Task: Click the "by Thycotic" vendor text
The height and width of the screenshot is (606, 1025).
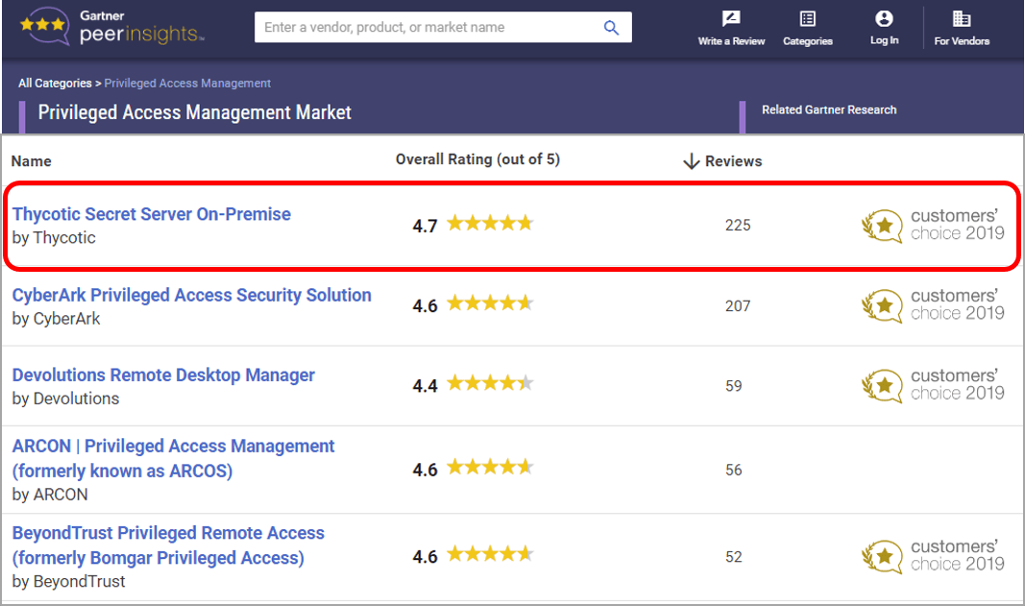Action: [x=54, y=237]
